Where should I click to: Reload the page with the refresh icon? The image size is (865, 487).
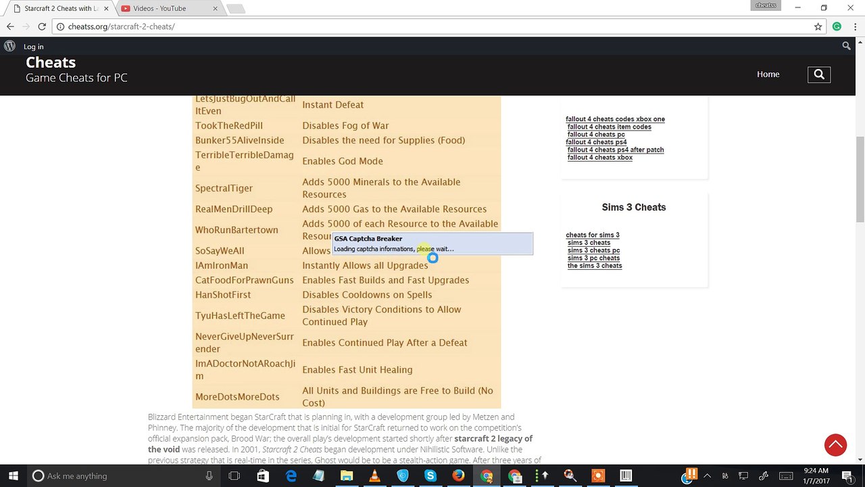(x=42, y=26)
